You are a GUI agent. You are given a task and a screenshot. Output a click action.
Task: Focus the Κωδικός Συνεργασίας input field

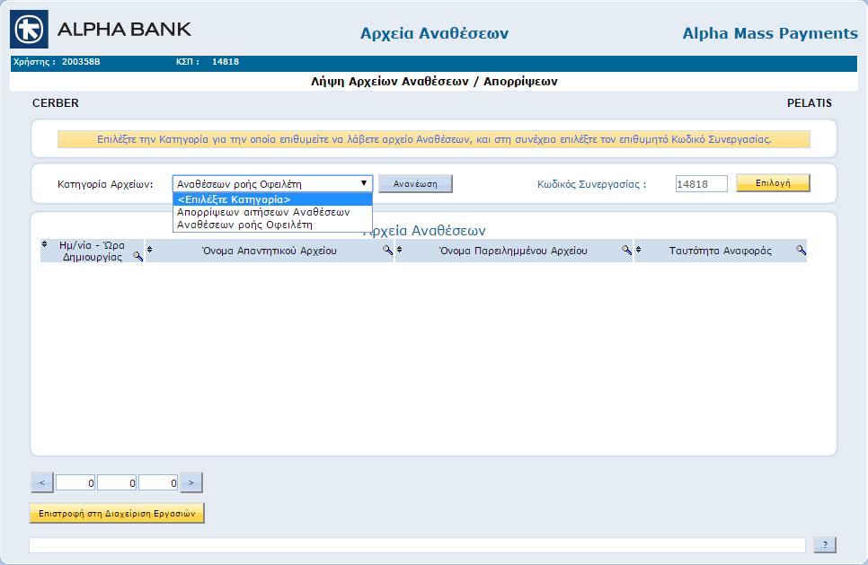pos(702,184)
